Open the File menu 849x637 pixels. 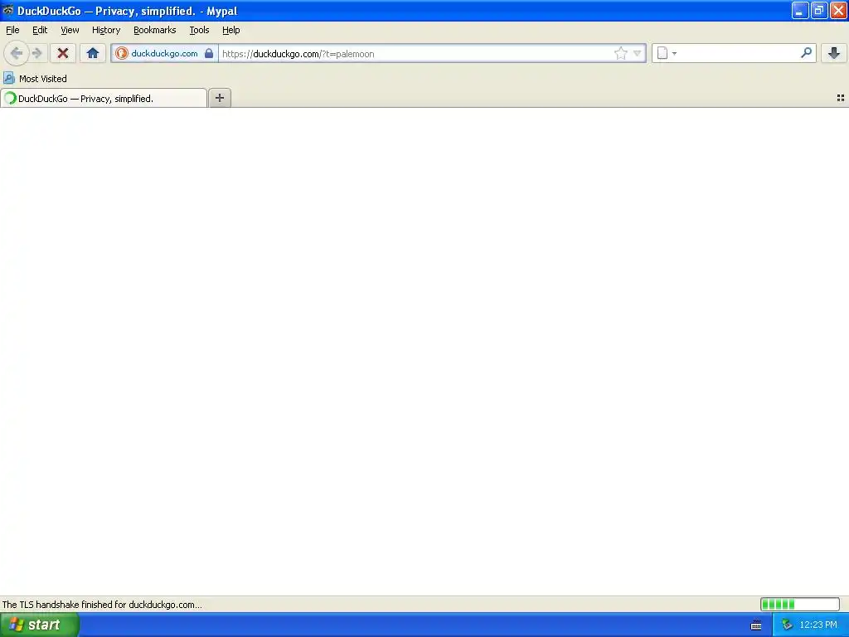[12, 30]
